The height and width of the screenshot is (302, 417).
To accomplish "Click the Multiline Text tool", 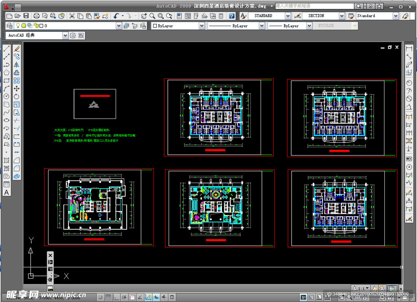I will [x=7, y=192].
